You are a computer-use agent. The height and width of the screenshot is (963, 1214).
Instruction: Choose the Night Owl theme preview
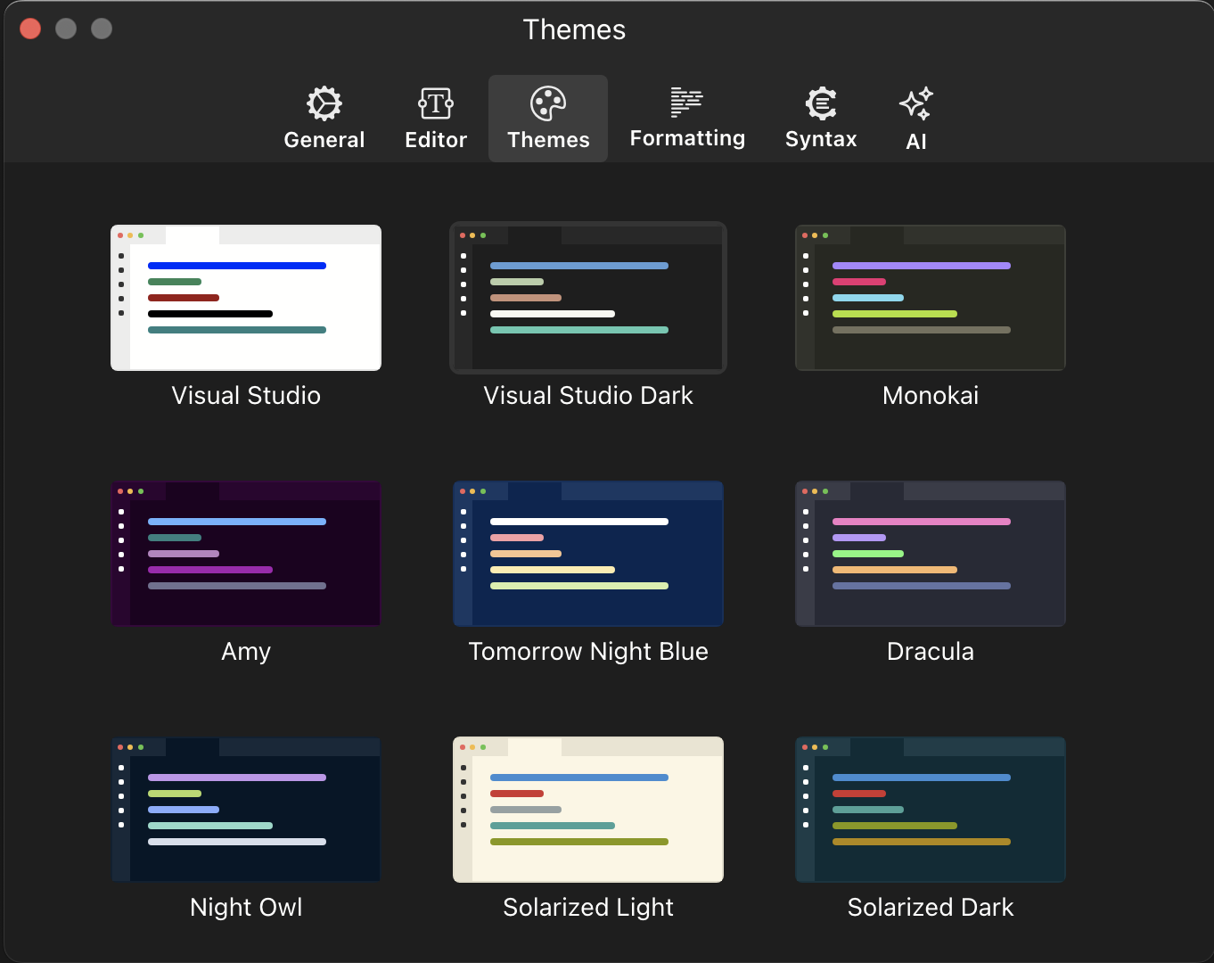point(246,810)
